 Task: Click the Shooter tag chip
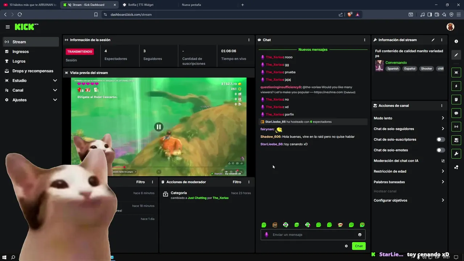point(426,69)
